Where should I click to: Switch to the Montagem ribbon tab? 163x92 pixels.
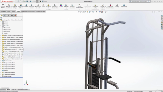pos(3,11)
